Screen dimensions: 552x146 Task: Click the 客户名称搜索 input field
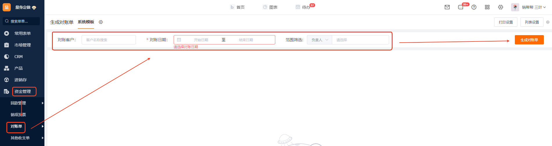(109, 40)
